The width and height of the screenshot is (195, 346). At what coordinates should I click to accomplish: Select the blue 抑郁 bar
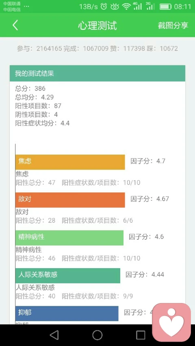[x=67, y=313]
